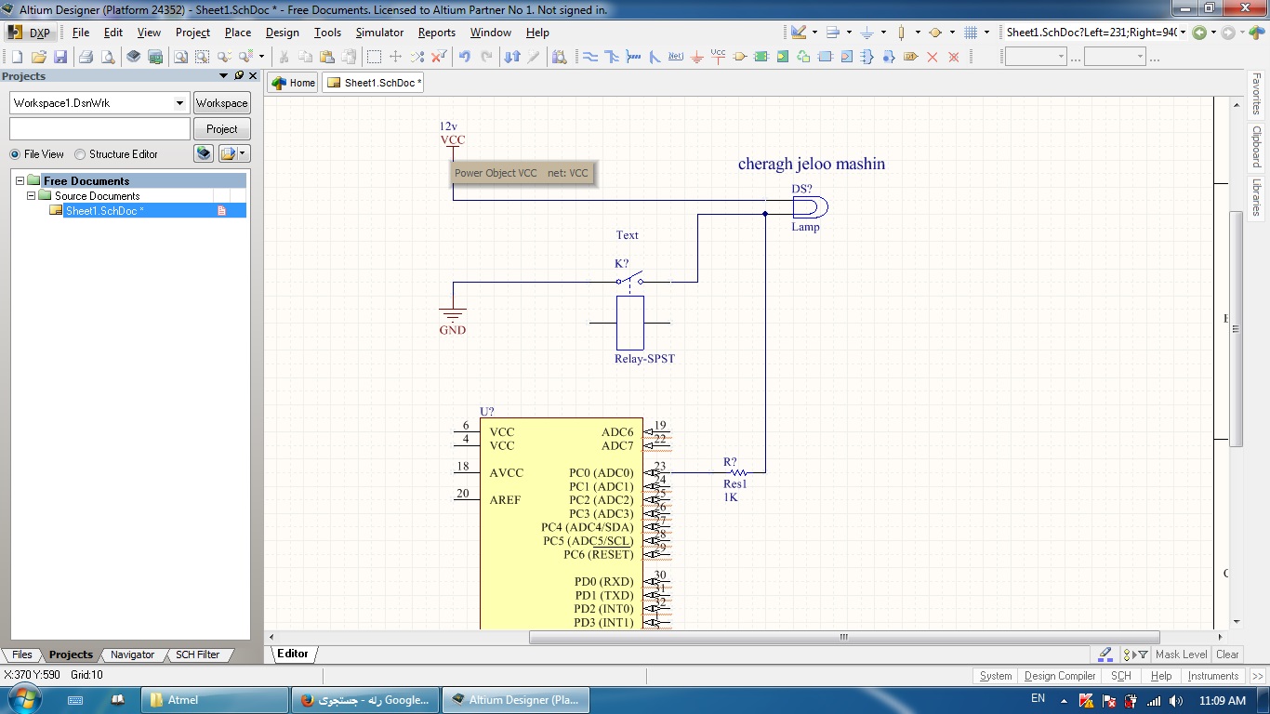Open the Power Sources dropdown arrow

point(883,33)
